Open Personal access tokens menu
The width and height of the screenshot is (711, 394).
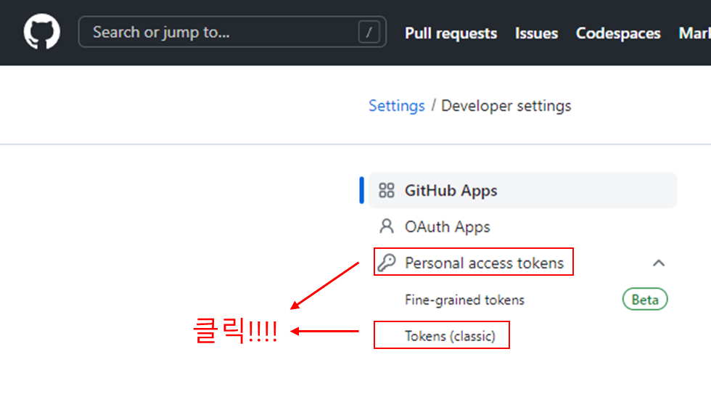click(485, 263)
